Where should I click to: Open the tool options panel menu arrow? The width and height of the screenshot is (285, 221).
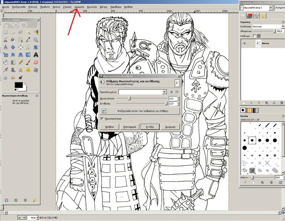pos(37,96)
